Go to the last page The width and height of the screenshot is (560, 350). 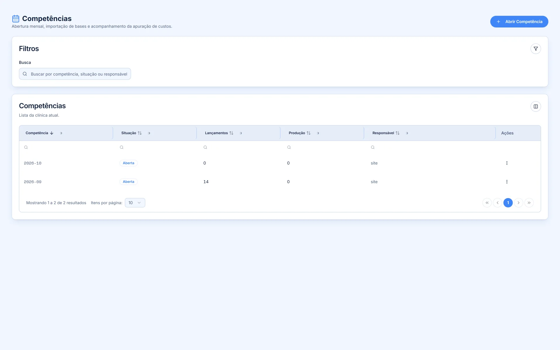(x=529, y=203)
